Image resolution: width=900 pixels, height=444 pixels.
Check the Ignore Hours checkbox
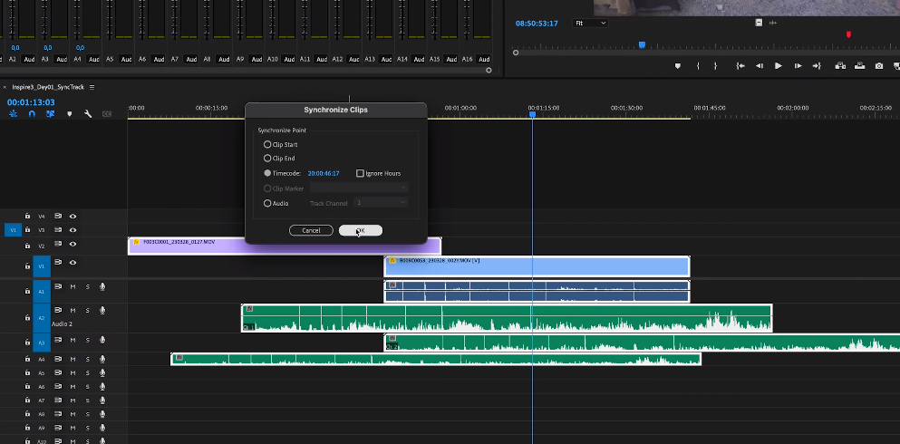(360, 173)
